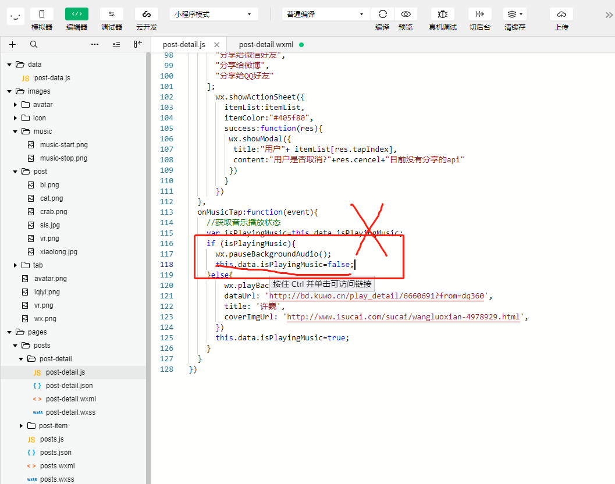Image resolution: width=615 pixels, height=484 pixels.
Task: Expand the icon folder
Action: (x=15, y=118)
